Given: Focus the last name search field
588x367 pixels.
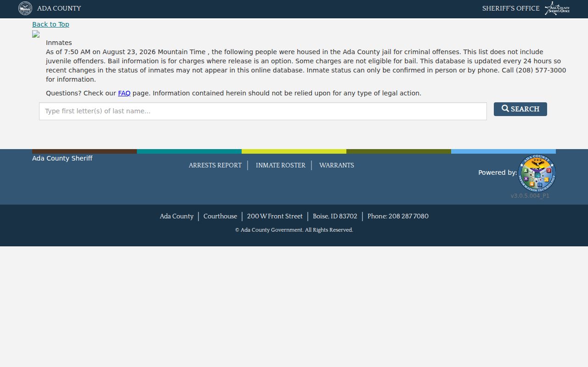Looking at the screenshot, I should (263, 111).
